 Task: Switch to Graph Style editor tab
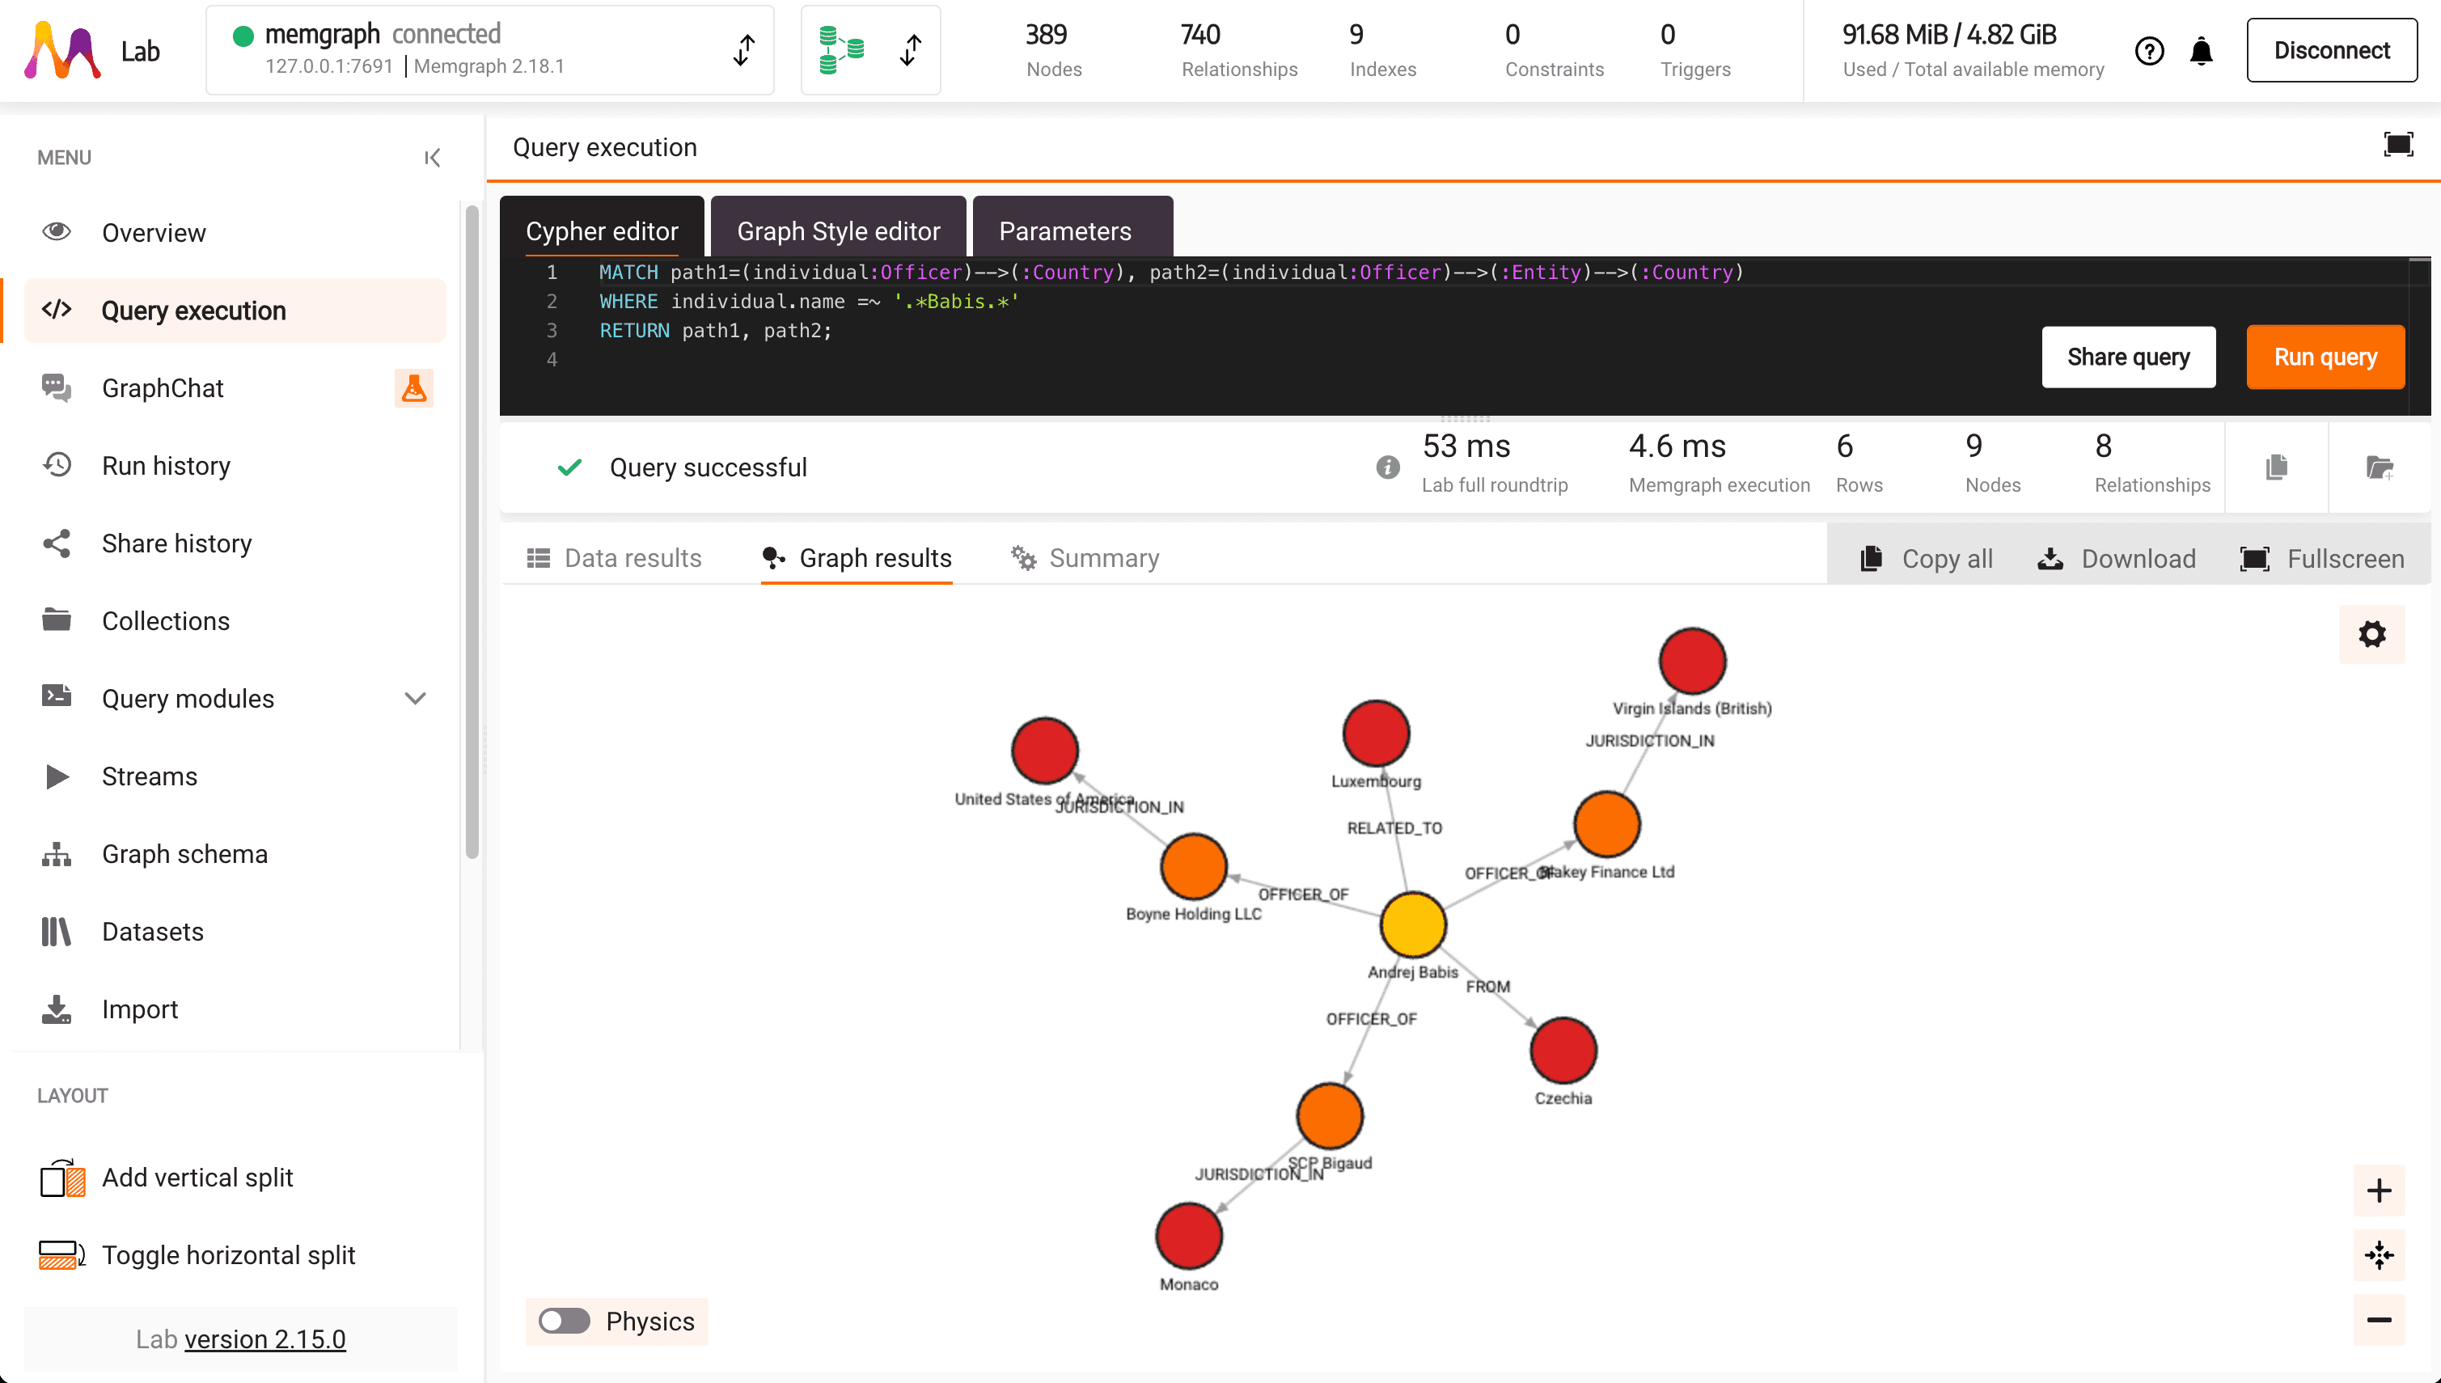pos(838,230)
